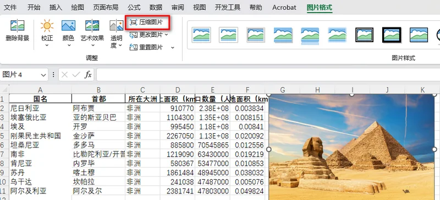Screen dimensions: 440x200
Task: Apply the double black frame picture style
Action: pos(365,35)
